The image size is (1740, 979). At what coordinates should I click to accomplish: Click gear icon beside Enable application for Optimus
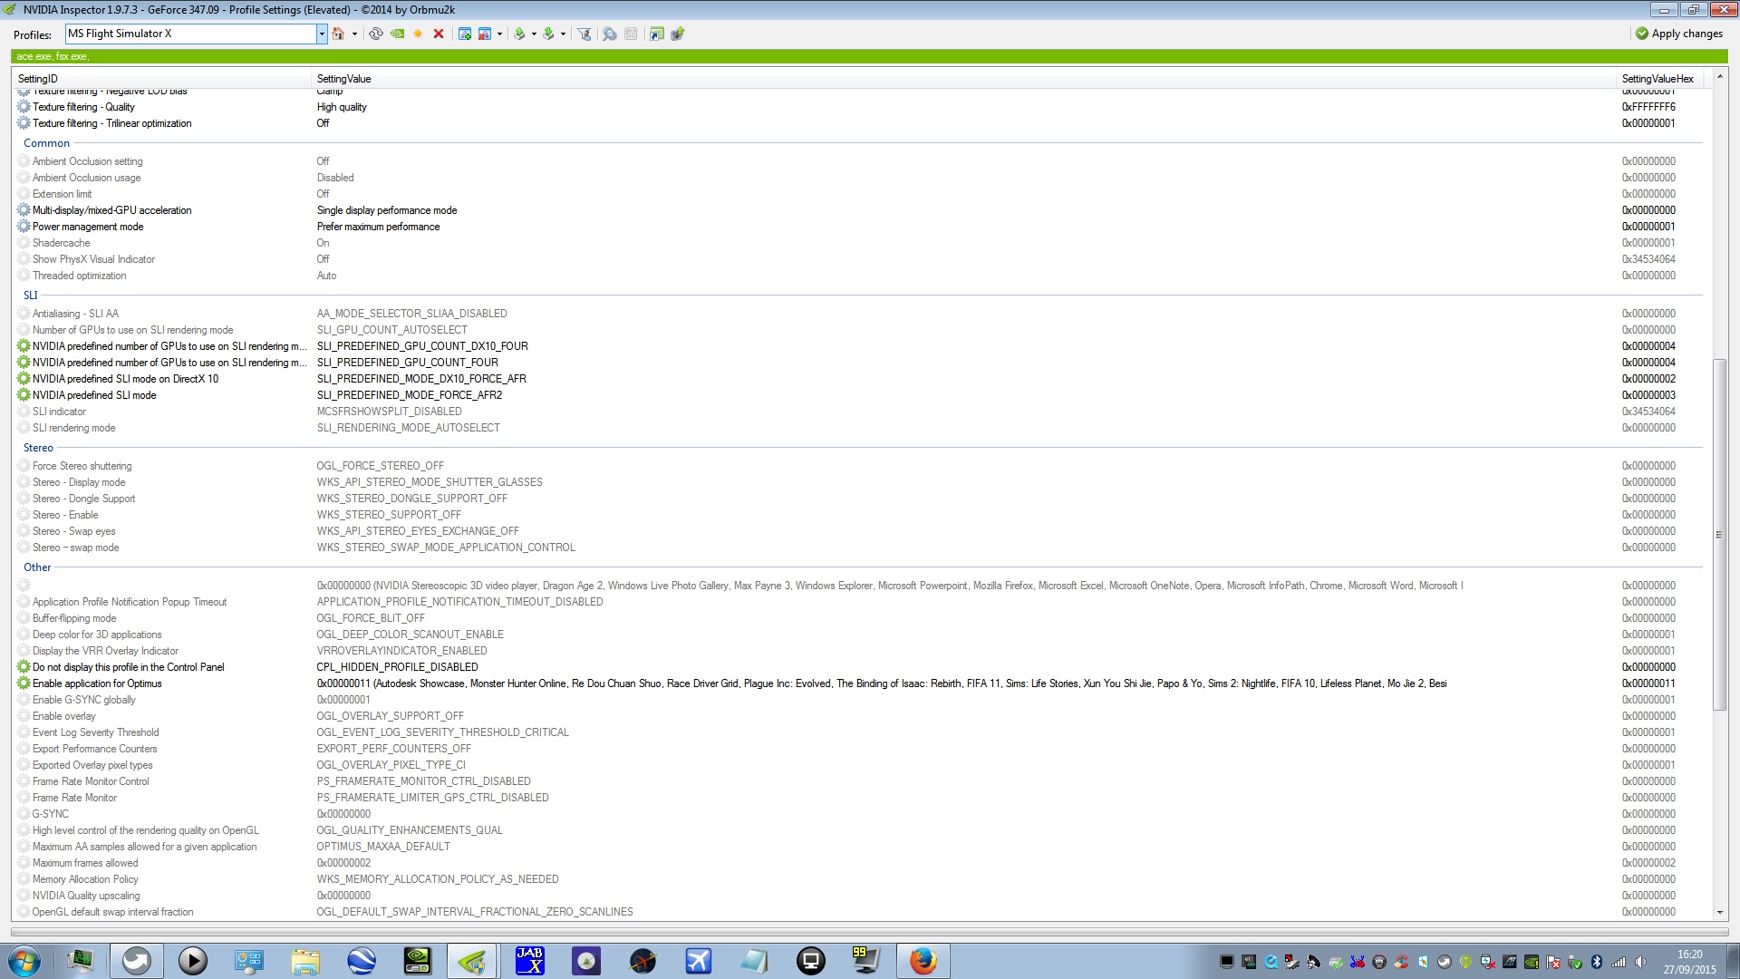tap(24, 683)
